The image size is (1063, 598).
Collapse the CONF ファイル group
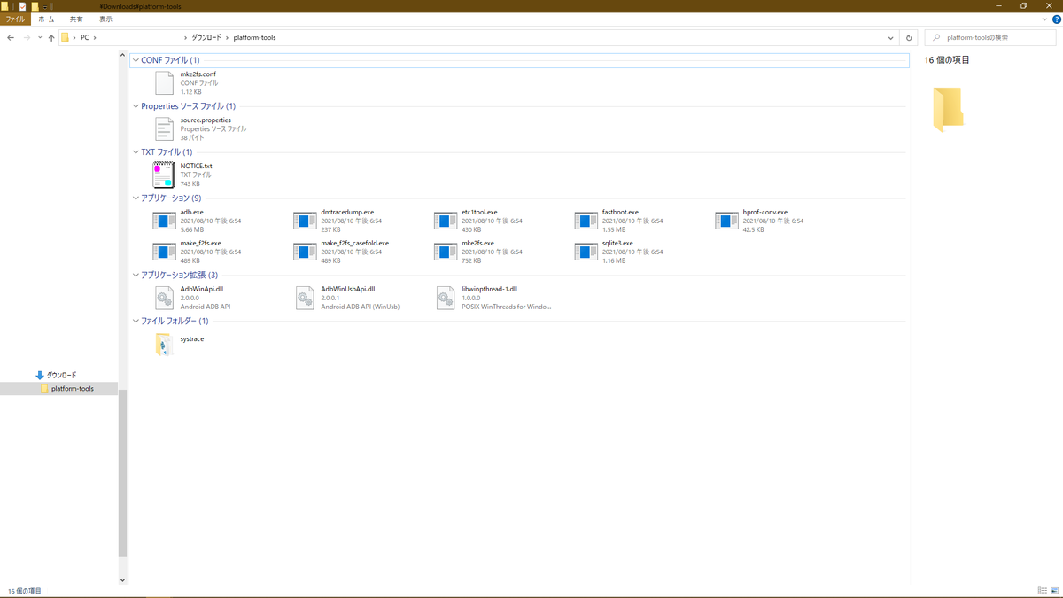(x=135, y=60)
